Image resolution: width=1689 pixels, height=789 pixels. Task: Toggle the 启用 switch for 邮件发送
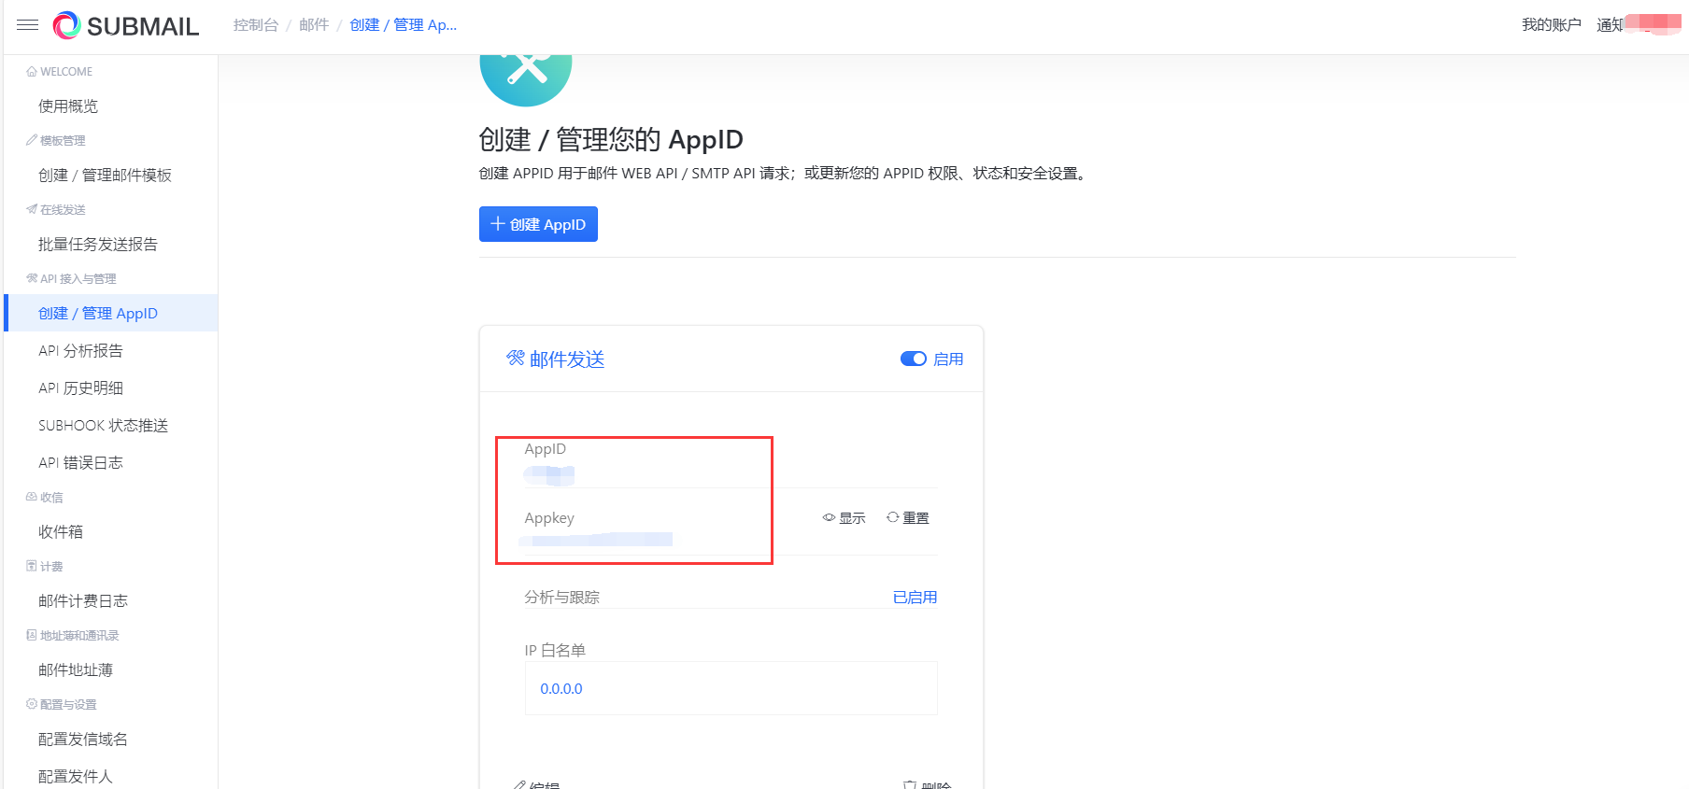pyautogui.click(x=913, y=359)
